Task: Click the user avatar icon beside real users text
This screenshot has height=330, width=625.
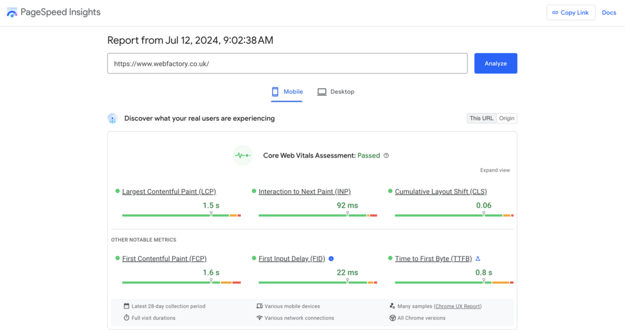Action: [113, 119]
